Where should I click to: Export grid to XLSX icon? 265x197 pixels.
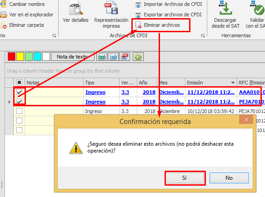(102, 57)
